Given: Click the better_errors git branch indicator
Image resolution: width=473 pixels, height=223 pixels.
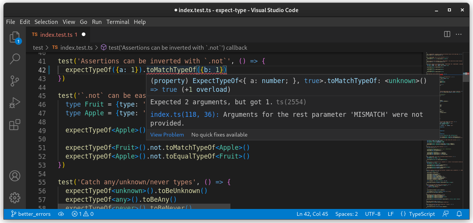Looking at the screenshot, I should tap(30, 214).
